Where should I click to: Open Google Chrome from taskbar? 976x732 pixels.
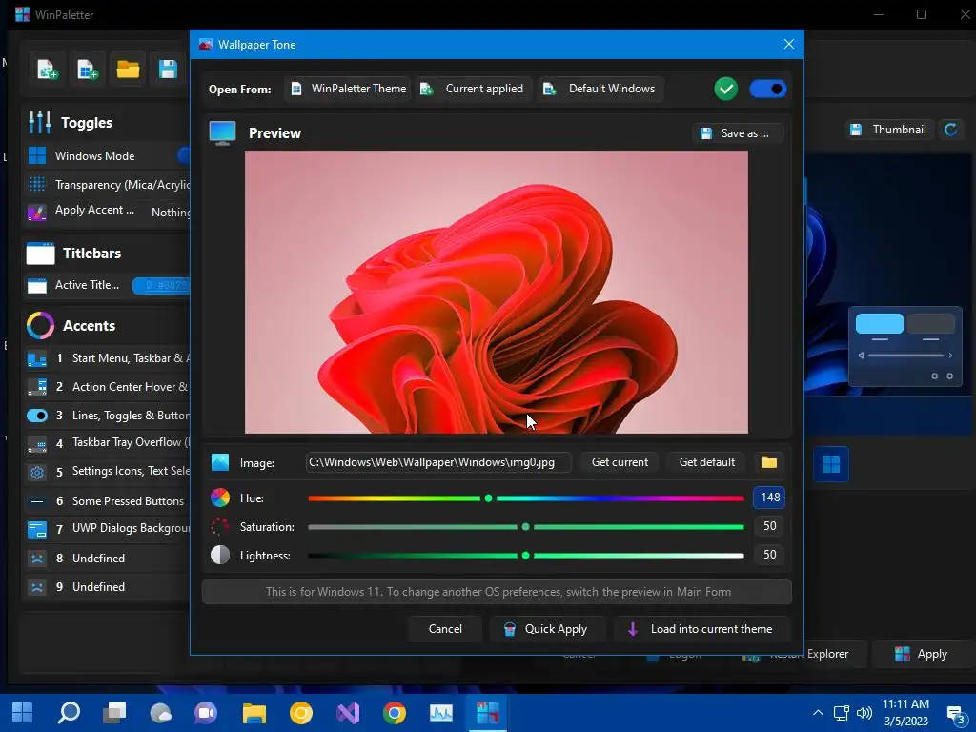point(394,713)
